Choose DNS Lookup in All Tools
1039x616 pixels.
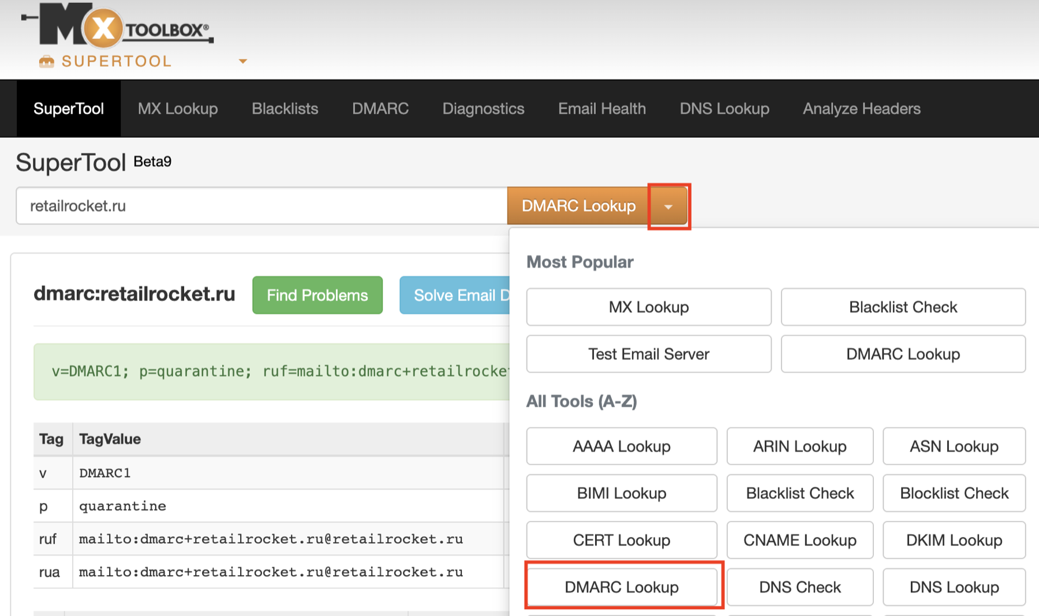click(954, 587)
